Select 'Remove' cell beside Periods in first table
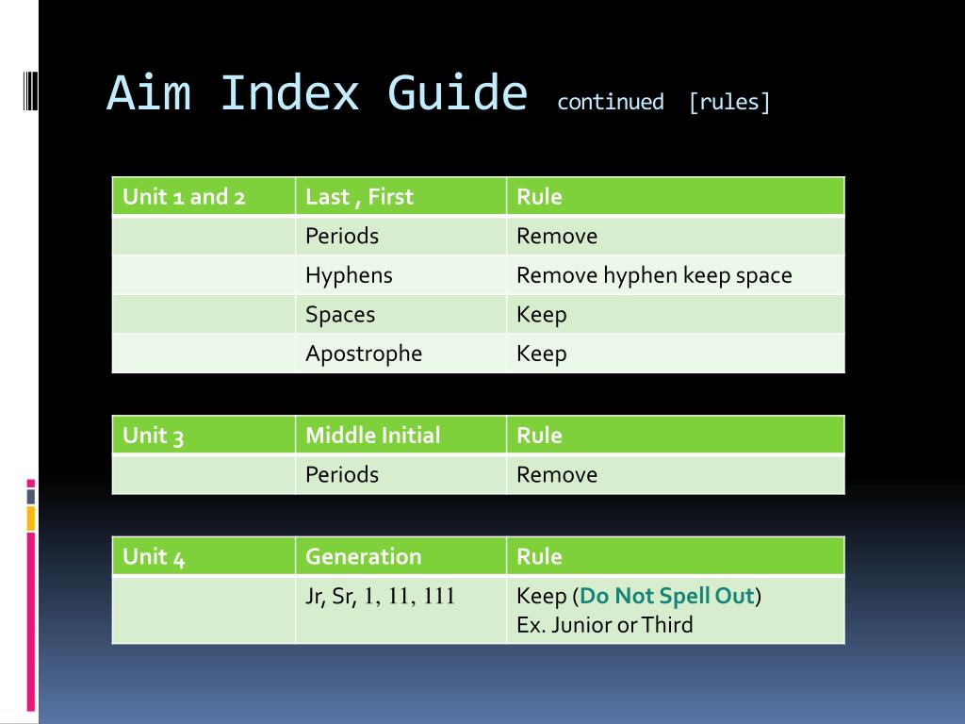The image size is (965, 724). (x=676, y=236)
